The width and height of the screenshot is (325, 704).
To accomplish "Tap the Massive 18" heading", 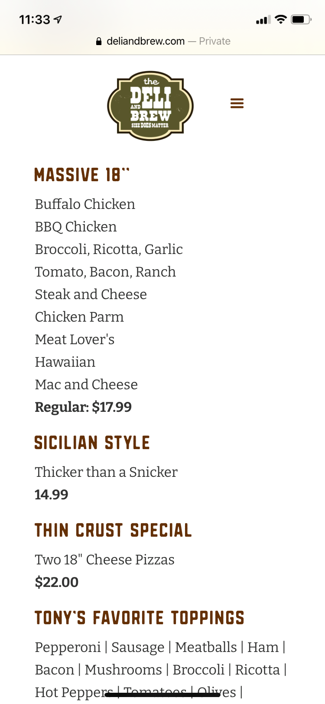I will [82, 175].
